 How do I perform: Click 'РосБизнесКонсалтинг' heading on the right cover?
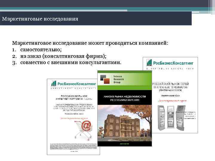(173, 63)
